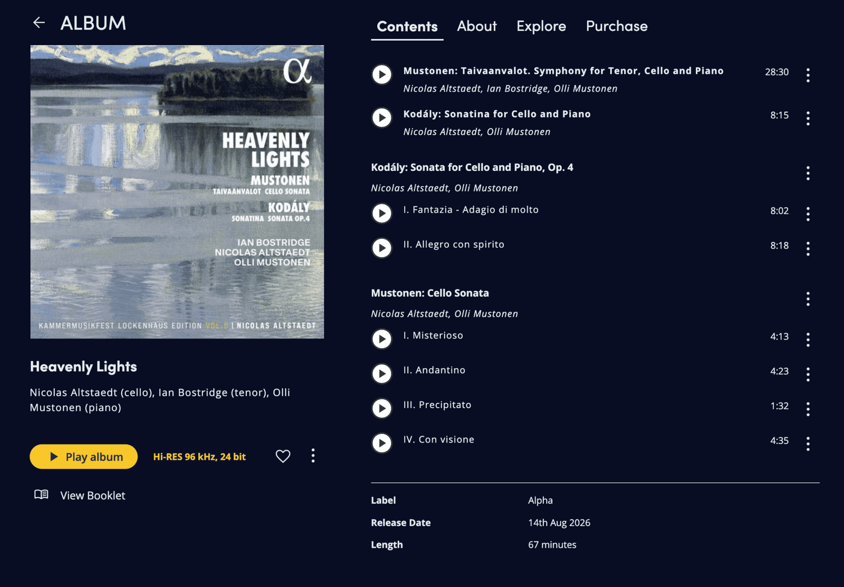This screenshot has height=587, width=844.
Task: Click the Heavenly Lights album cover
Action: (177, 192)
